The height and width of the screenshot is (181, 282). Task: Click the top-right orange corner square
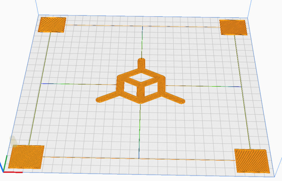pyautogui.click(x=233, y=28)
